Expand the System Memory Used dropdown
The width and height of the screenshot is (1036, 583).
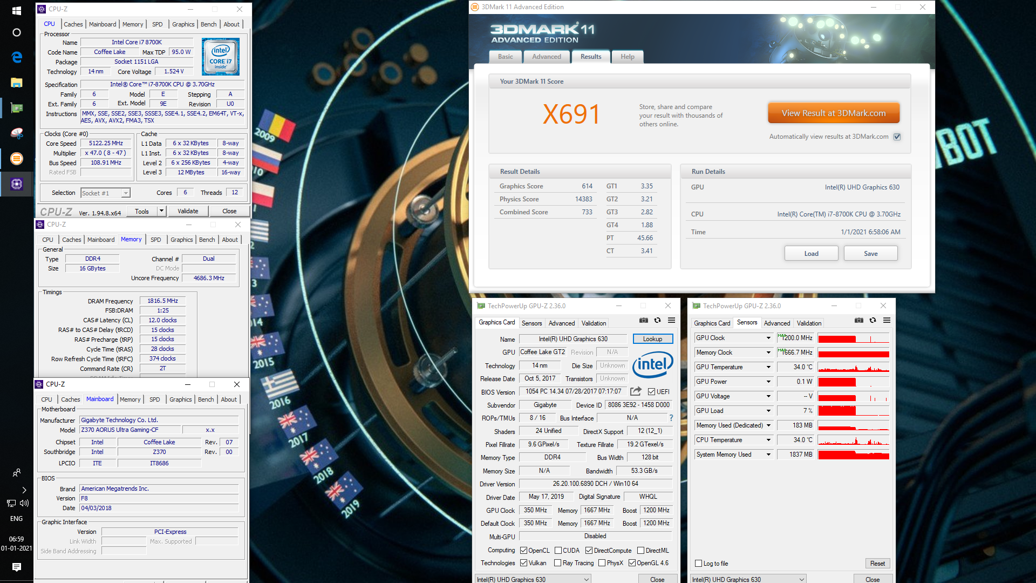[768, 455]
